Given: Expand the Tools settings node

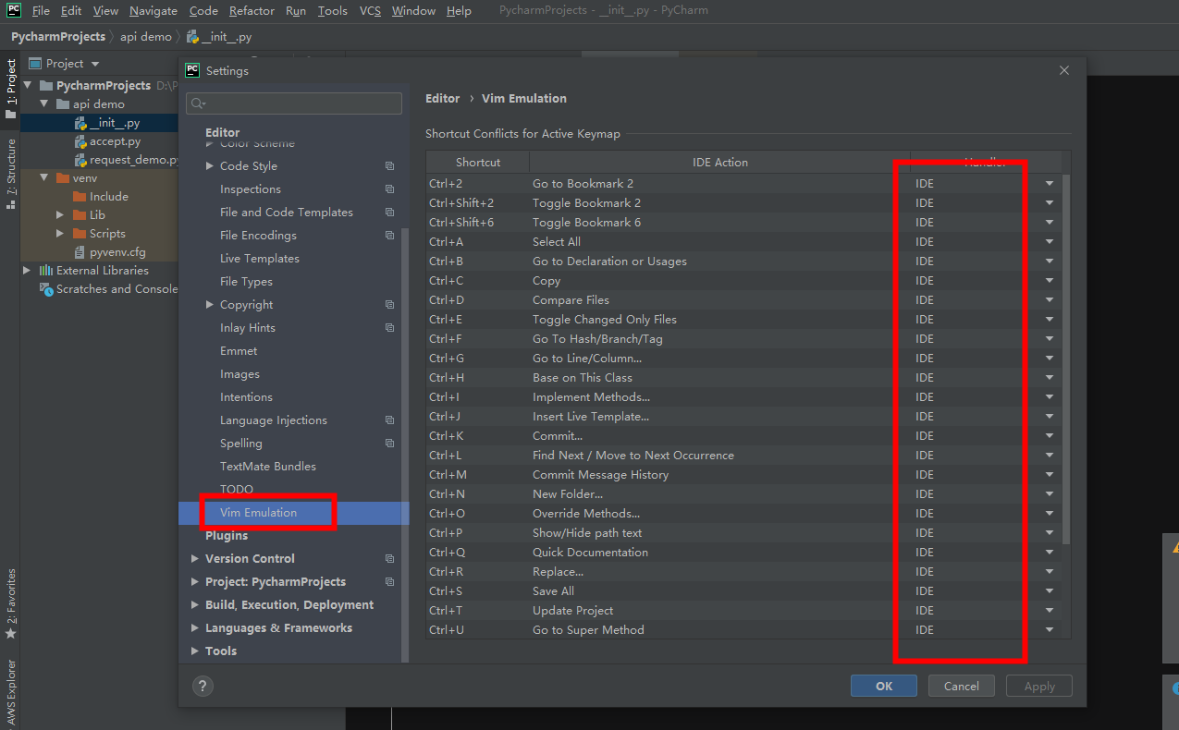Looking at the screenshot, I should 195,651.
